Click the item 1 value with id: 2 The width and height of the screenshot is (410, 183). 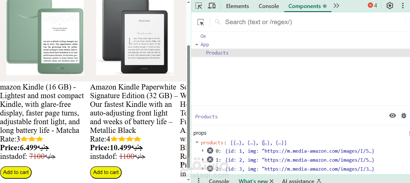coord(300,160)
